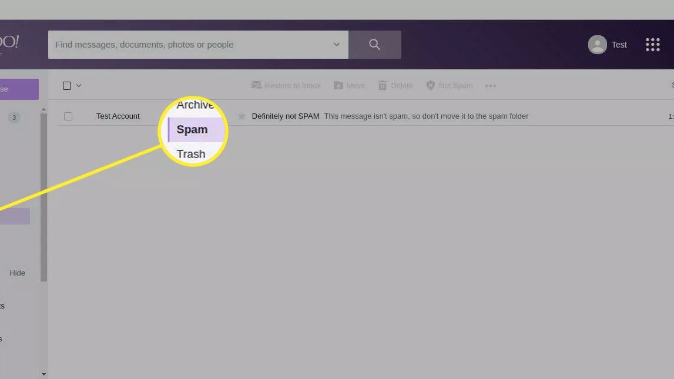Click the down arrow of sidebar scrollbar
Viewport: 674px width, 379px height.
click(43, 374)
